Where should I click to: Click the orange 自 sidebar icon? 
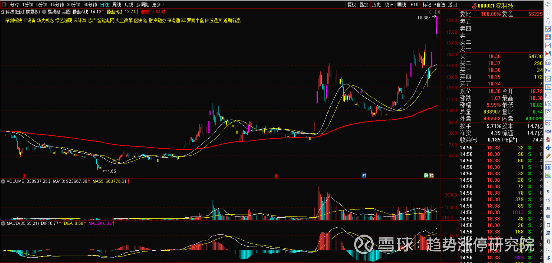pyautogui.click(x=548, y=87)
